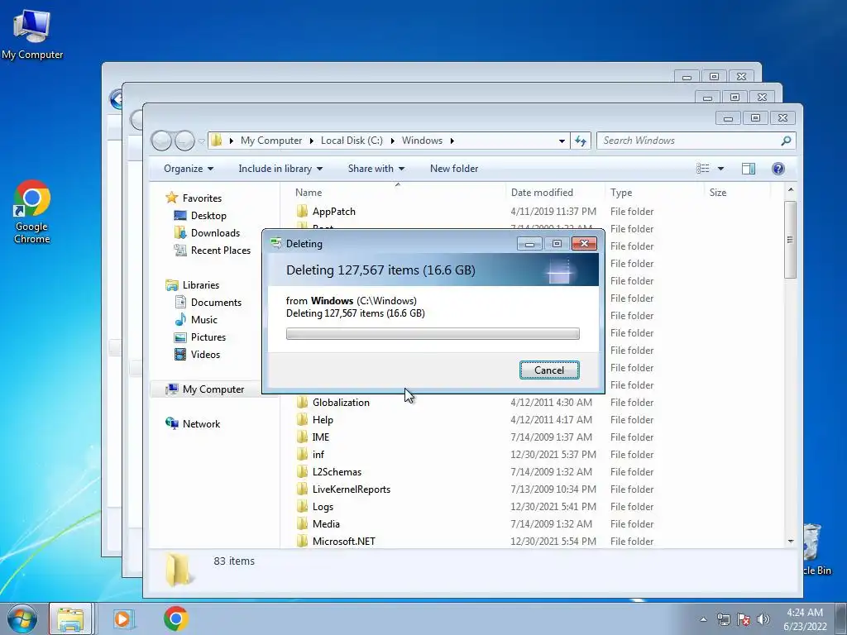Click the deleting progress bar
Screen dimensions: 847x635
[x=433, y=334]
